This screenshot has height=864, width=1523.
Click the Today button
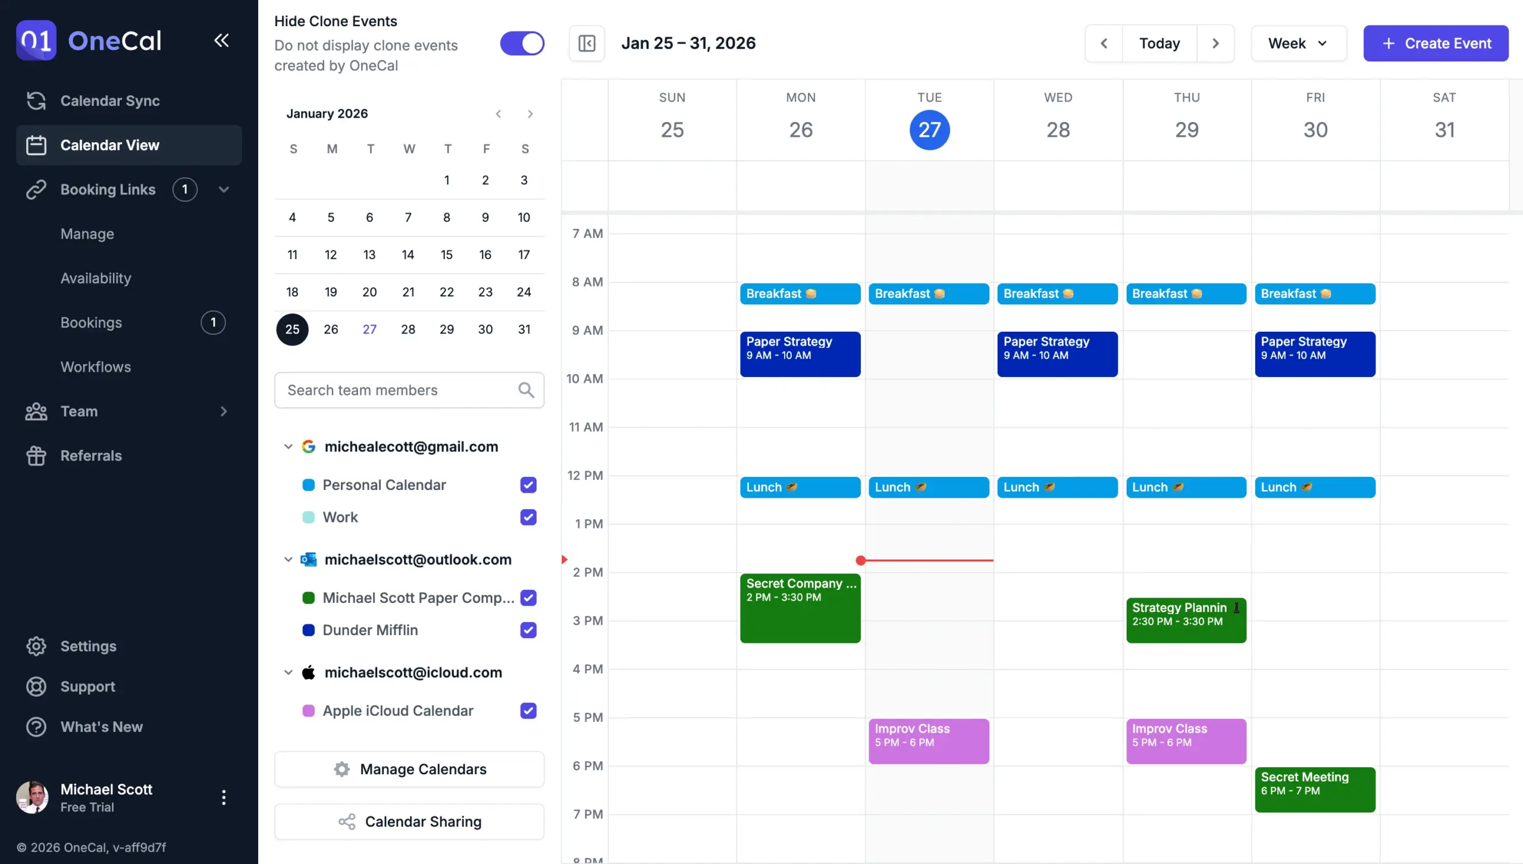coord(1160,43)
